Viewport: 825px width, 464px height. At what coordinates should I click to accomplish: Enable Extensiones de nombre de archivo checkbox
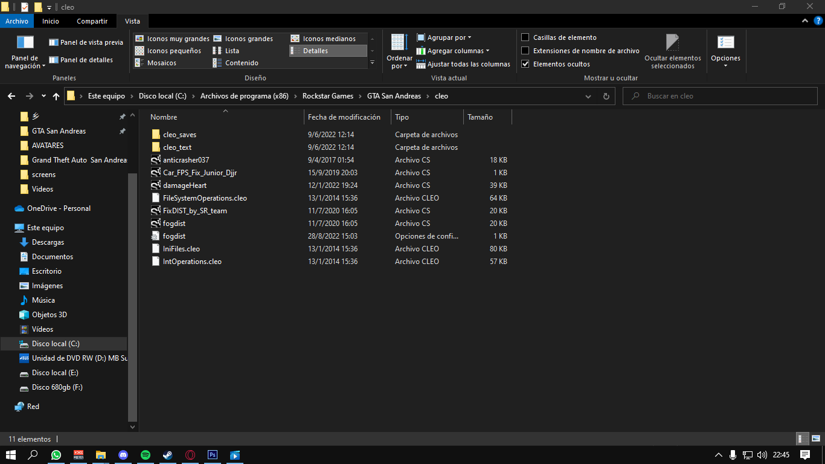(525, 51)
